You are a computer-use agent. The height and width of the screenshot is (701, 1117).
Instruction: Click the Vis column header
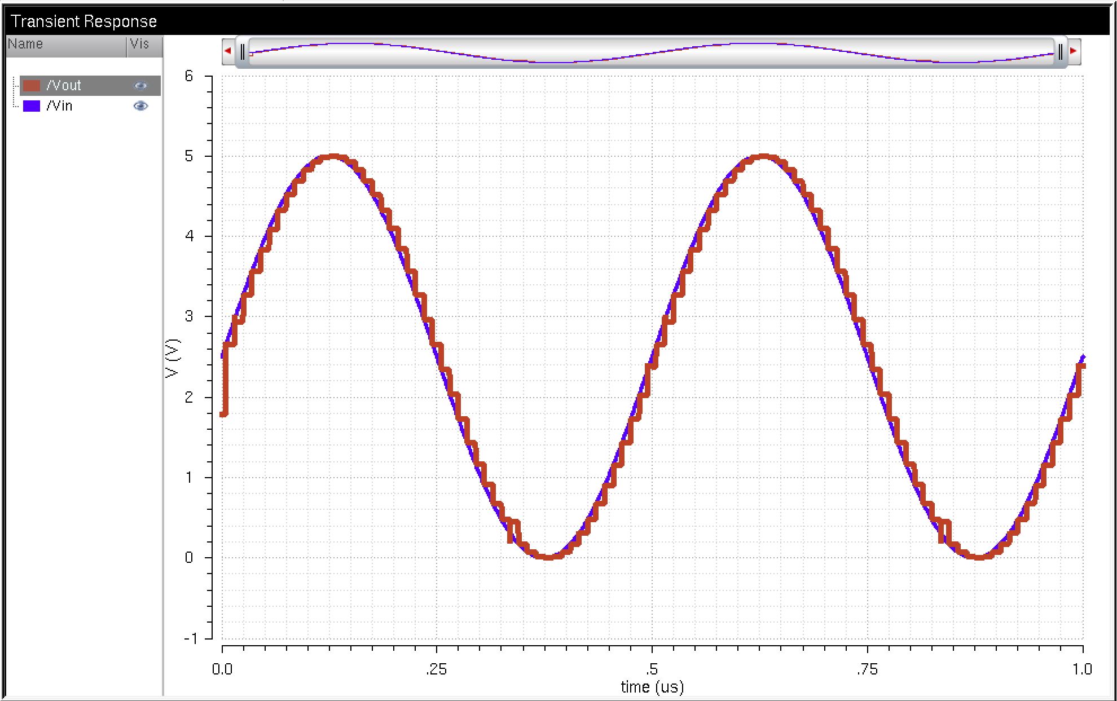145,46
